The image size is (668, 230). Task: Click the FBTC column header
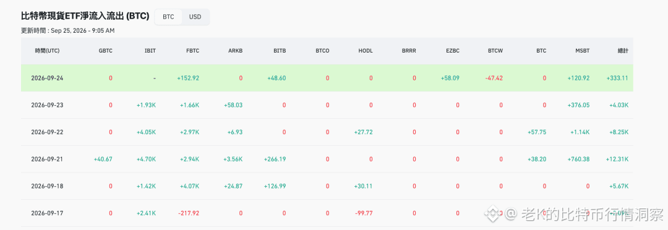pos(192,51)
